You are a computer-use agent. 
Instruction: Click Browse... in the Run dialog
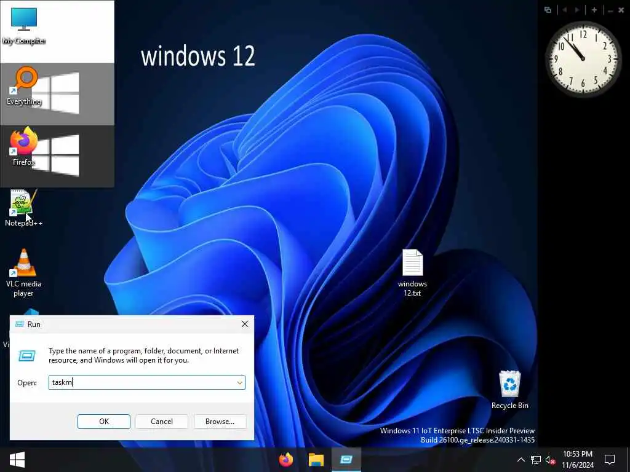[x=220, y=422]
